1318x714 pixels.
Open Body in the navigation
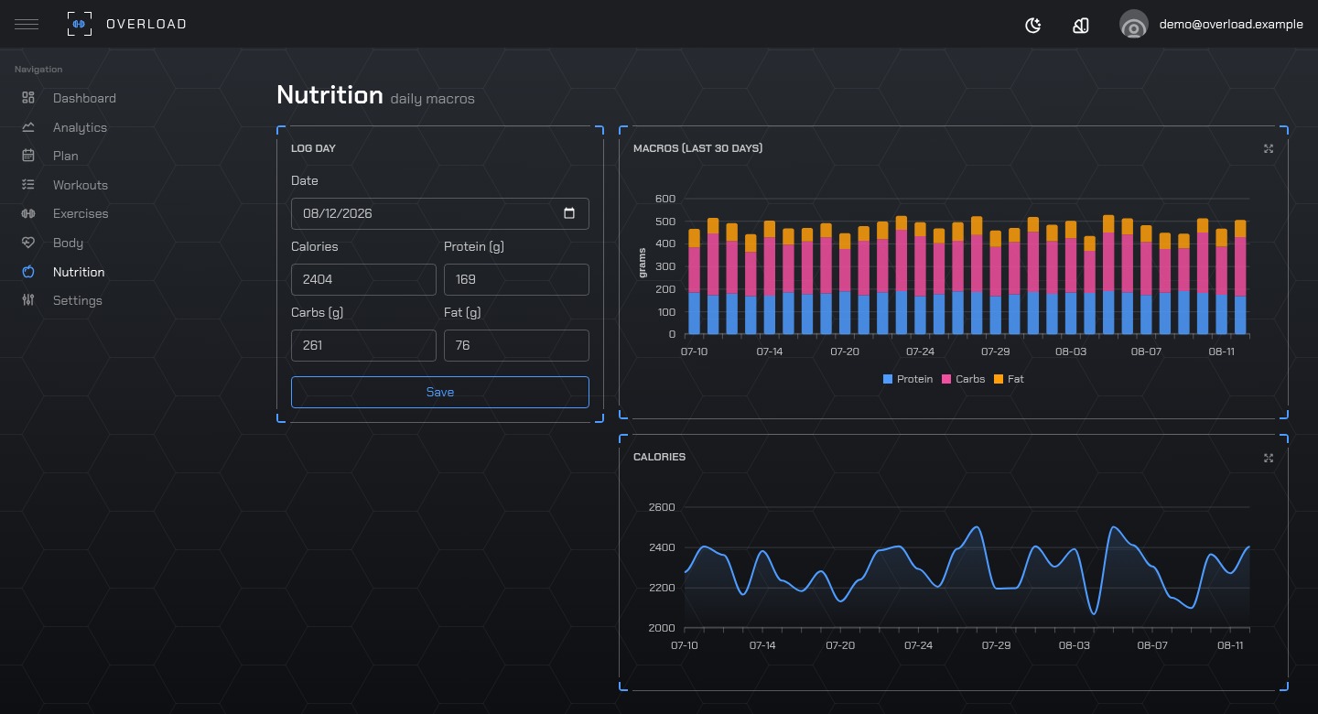tap(68, 243)
